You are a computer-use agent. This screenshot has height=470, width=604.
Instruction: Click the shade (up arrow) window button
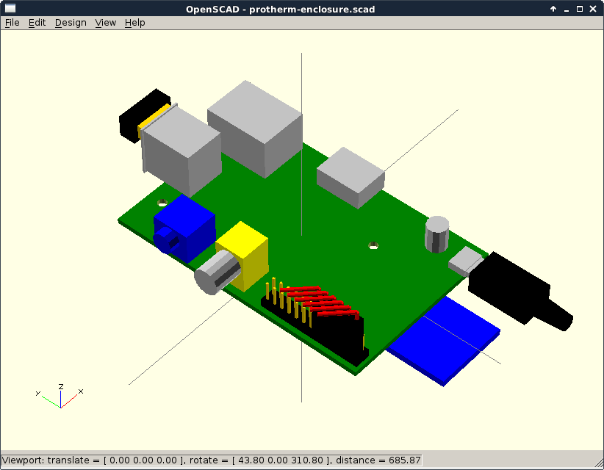click(553, 9)
